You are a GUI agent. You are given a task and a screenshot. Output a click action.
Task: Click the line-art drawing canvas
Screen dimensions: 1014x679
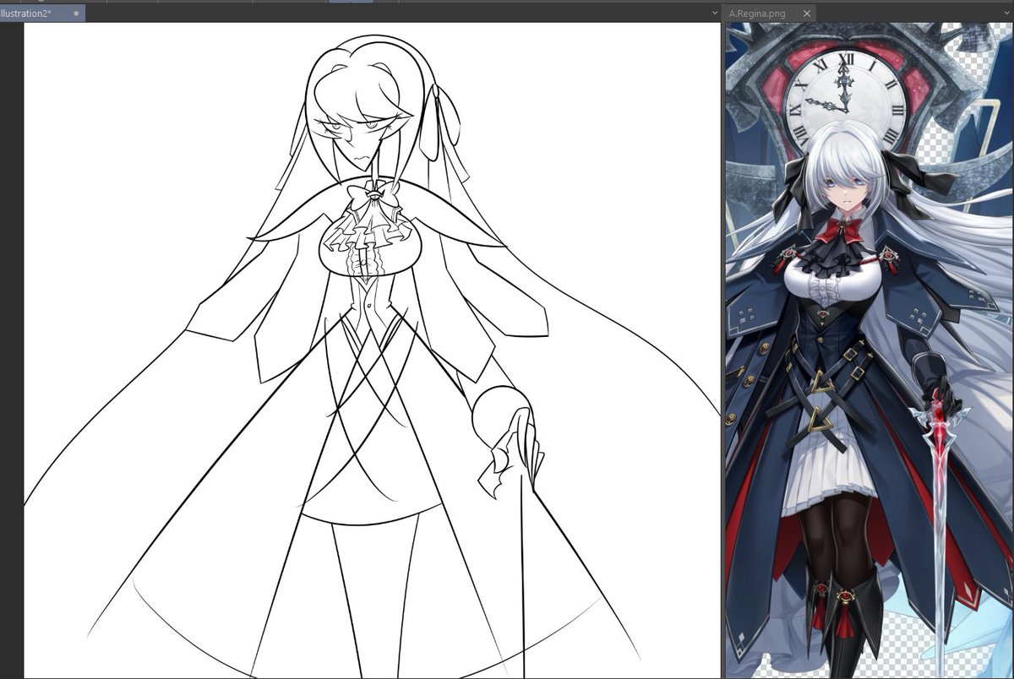[371, 350]
